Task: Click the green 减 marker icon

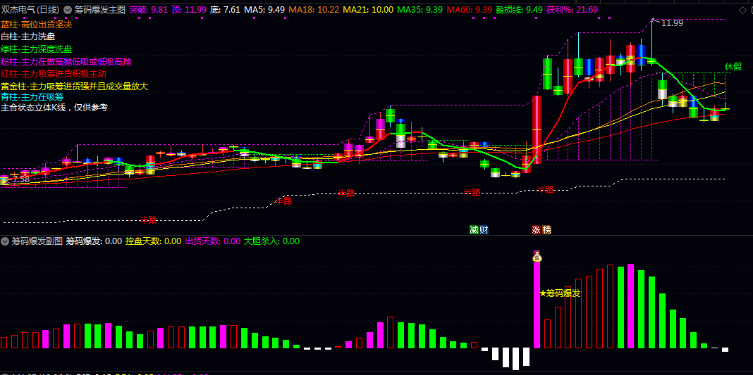Action: point(474,230)
